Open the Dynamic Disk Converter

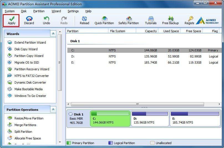tap(27, 82)
